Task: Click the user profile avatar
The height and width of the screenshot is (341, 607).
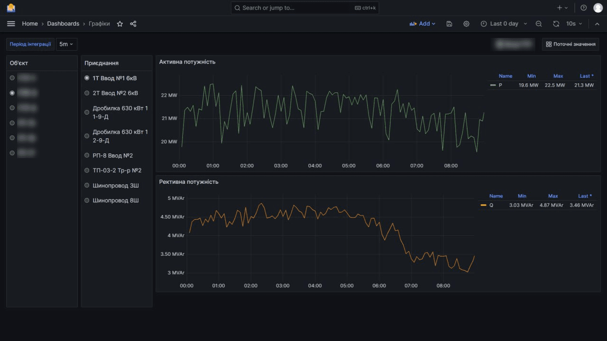Action: pos(598,8)
